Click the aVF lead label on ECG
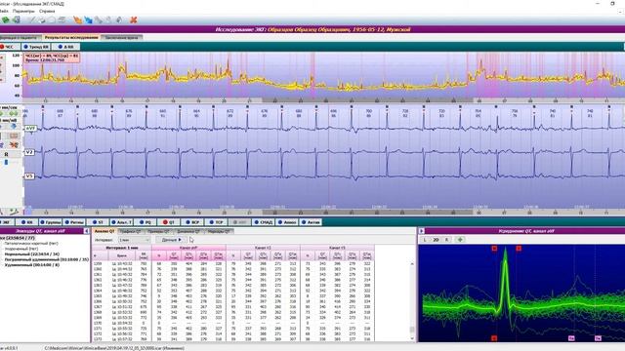Image resolution: width=625 pixels, height=351 pixels. tap(30, 128)
